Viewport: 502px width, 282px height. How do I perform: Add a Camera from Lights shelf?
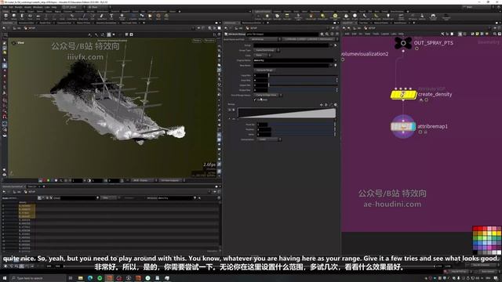tap(258, 16)
